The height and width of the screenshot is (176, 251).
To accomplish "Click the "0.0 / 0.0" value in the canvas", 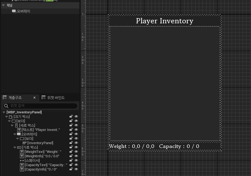I will 143,146.
